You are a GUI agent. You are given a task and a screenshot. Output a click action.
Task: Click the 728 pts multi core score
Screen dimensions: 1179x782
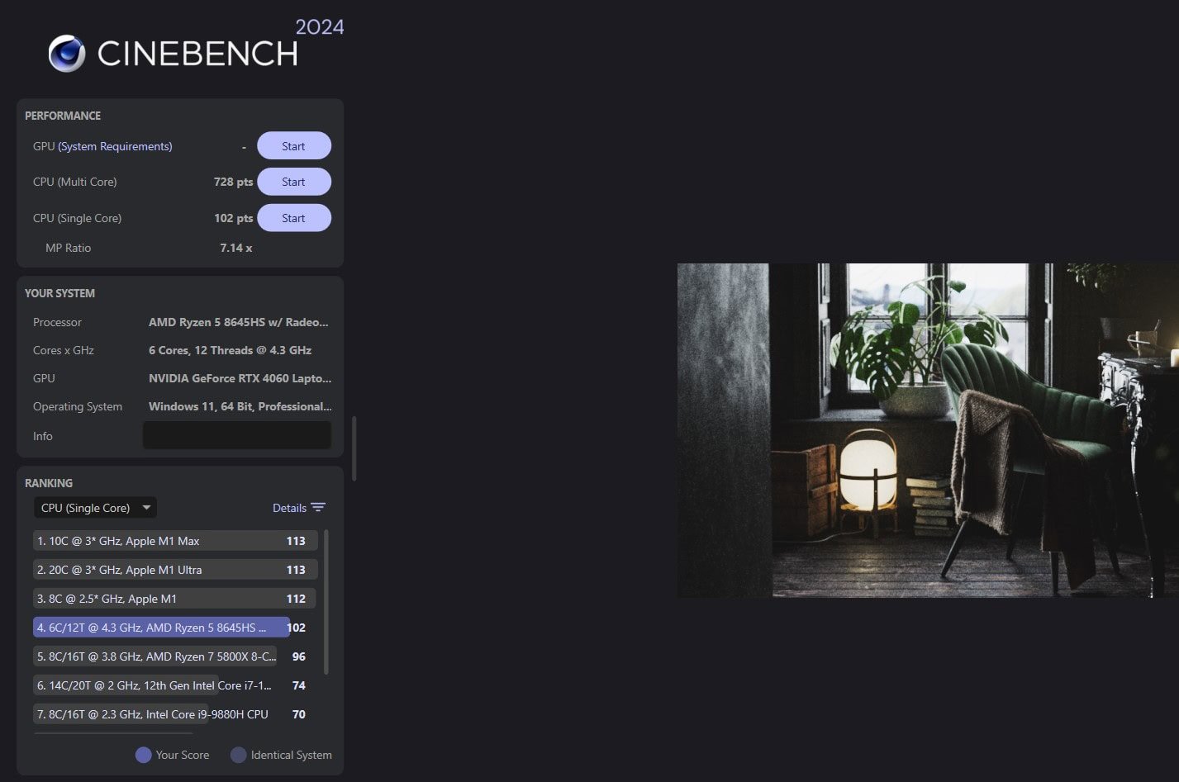233,182
